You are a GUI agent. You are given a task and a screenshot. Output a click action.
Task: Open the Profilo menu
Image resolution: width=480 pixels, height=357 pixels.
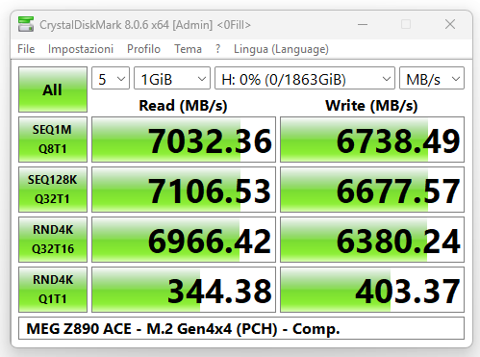143,49
